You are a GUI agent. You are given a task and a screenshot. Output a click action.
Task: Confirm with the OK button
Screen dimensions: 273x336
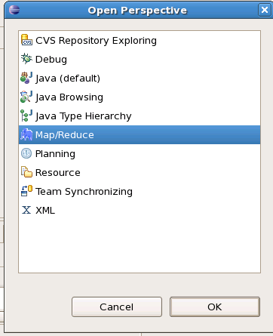point(215,307)
